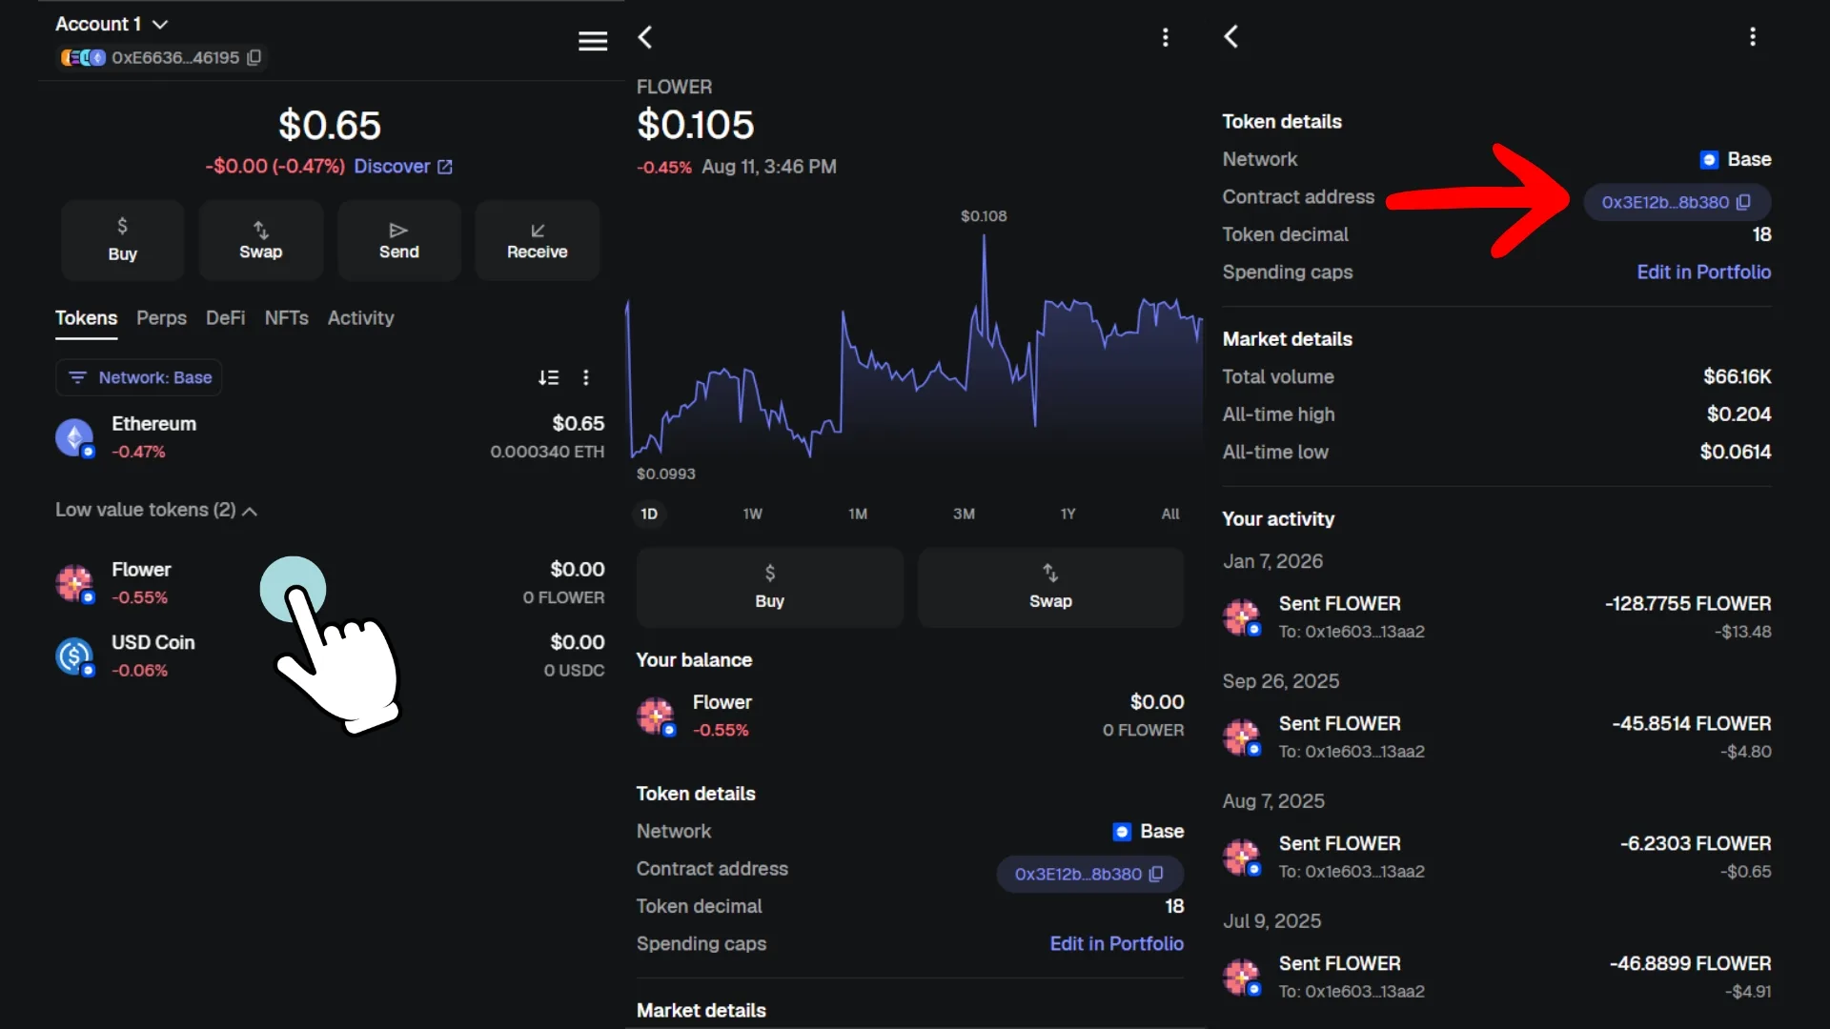Viewport: 1830px width, 1029px height.
Task: Click the $0.0614 All-time low value
Action: point(1736,452)
